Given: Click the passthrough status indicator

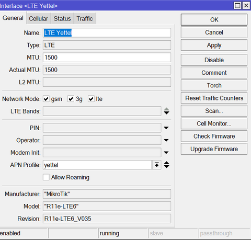Looking at the screenshot, I should (224, 233).
